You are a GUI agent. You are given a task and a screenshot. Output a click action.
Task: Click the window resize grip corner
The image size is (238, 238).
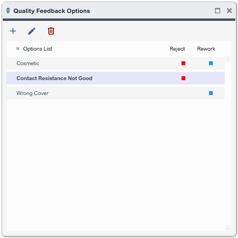click(234, 234)
